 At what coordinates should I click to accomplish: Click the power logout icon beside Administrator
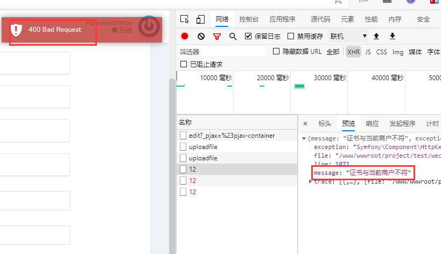(x=149, y=27)
